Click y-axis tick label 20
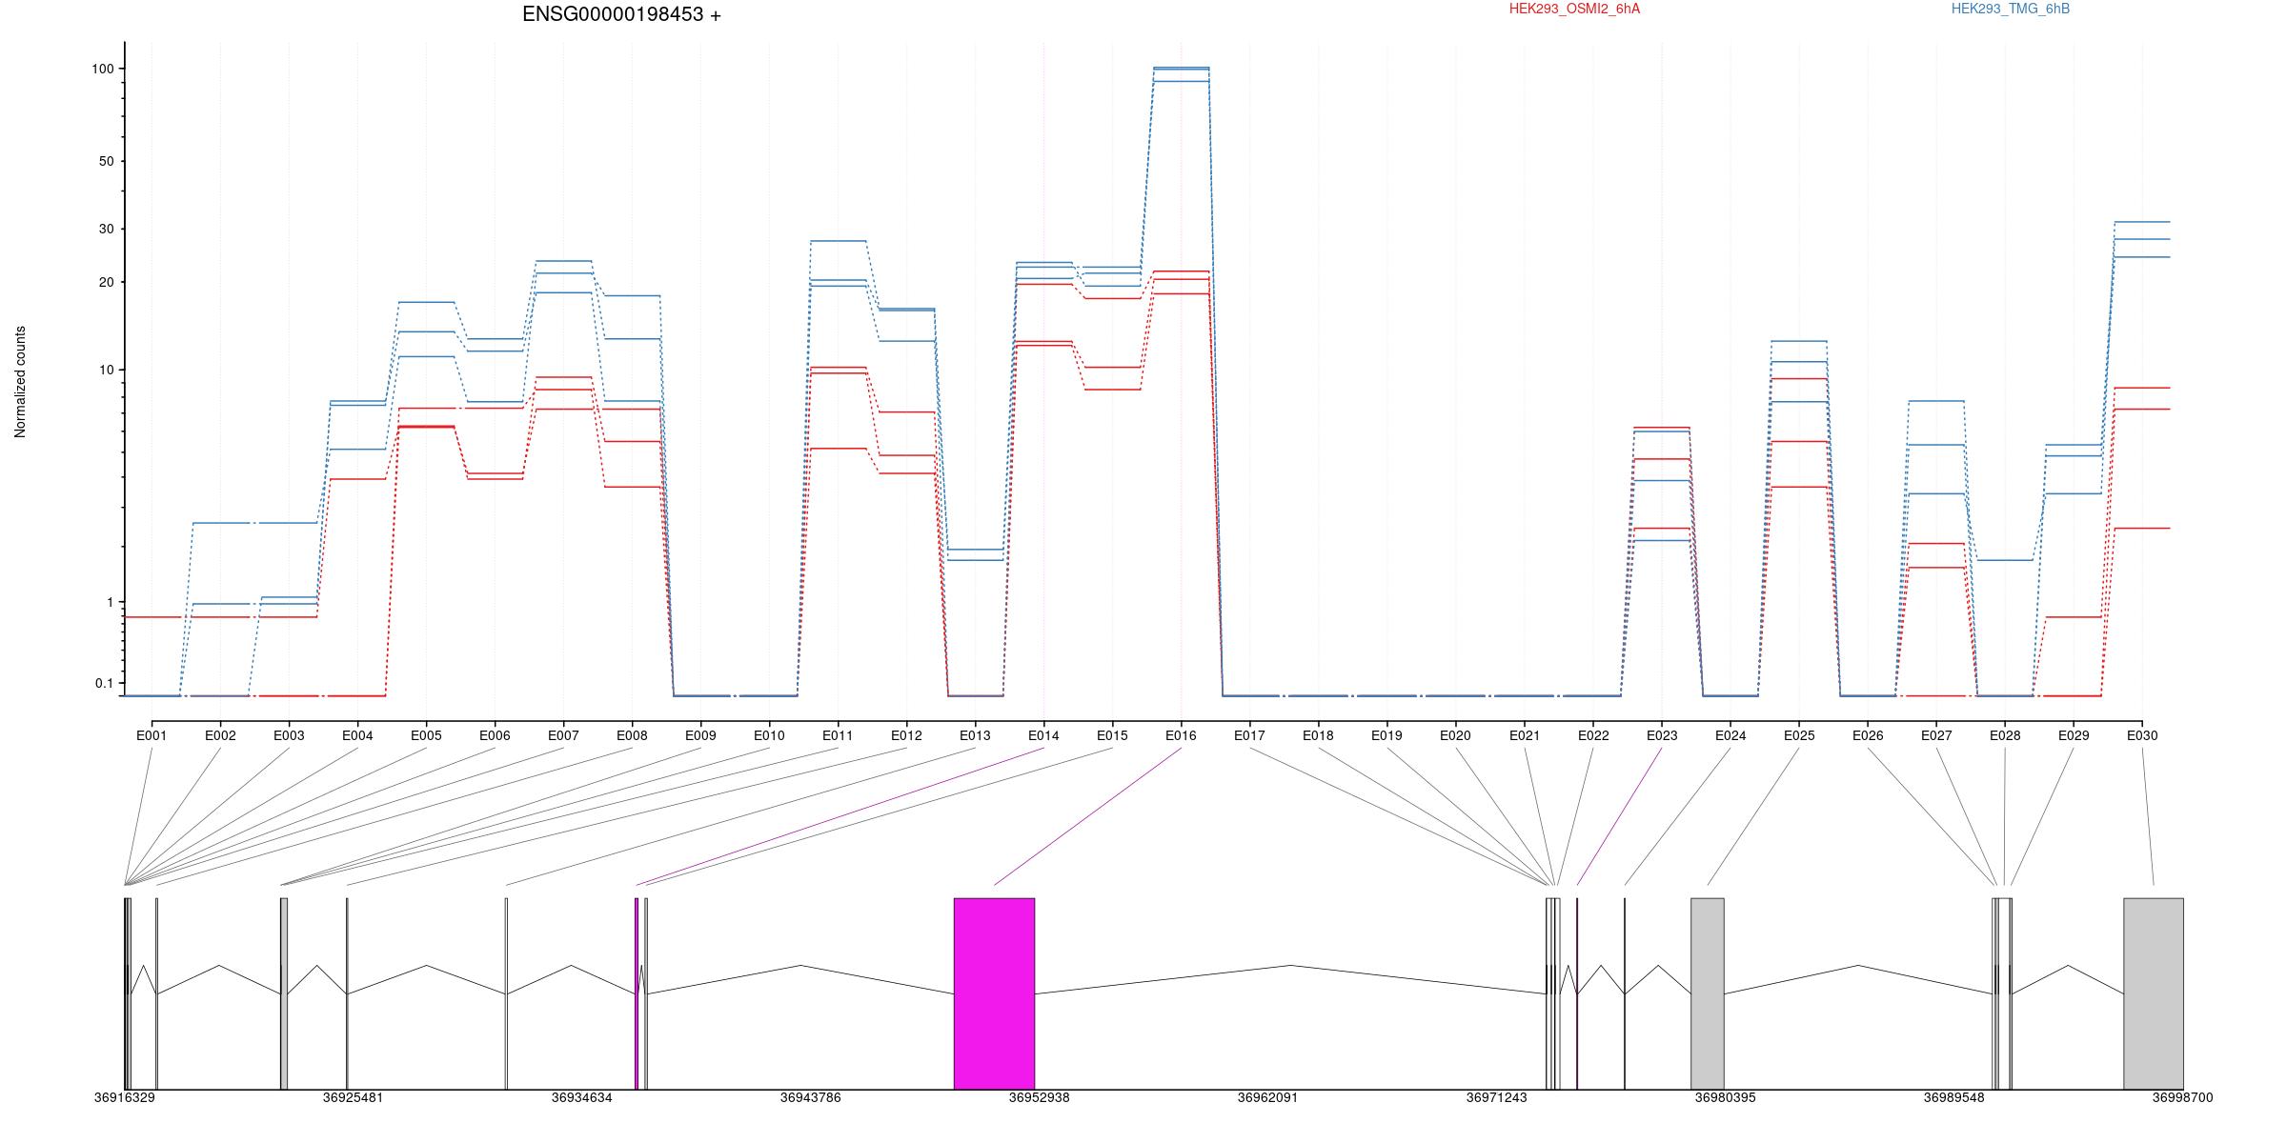2287x1143 pixels. click(106, 282)
